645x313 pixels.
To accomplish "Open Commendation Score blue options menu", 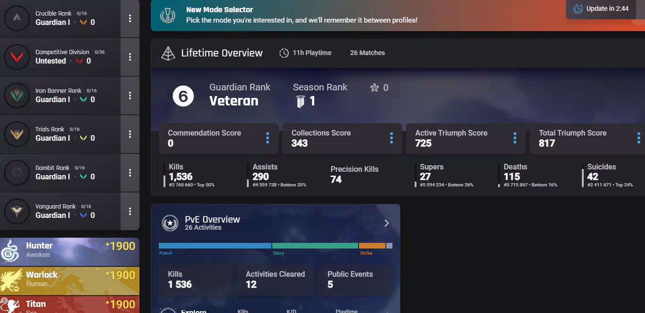I will 268,138.
